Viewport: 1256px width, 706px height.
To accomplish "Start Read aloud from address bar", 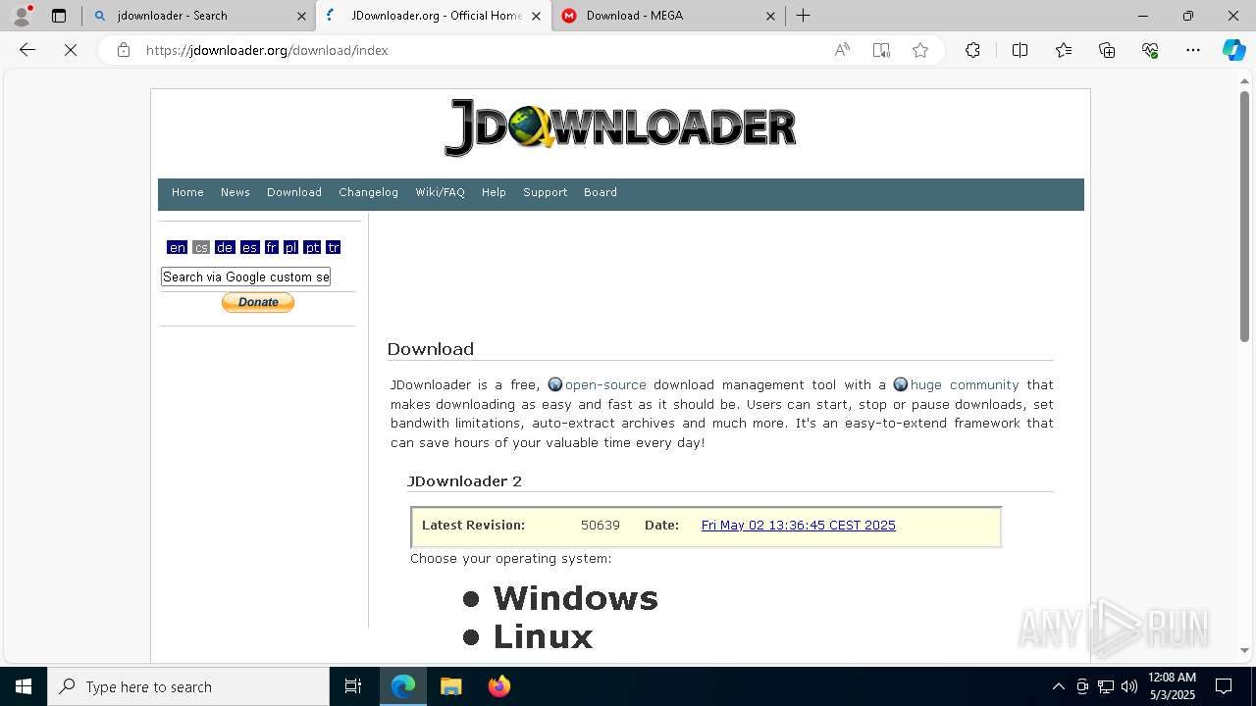I will pos(842,50).
